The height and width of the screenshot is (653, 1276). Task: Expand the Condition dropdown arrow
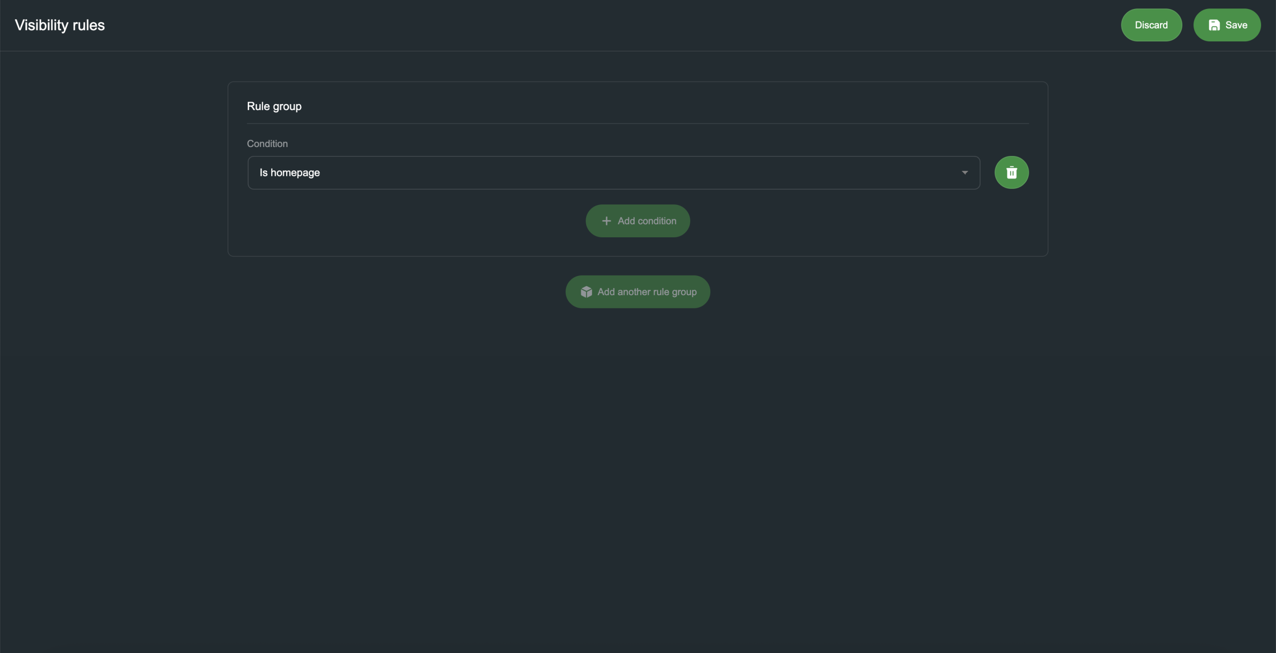coord(964,172)
